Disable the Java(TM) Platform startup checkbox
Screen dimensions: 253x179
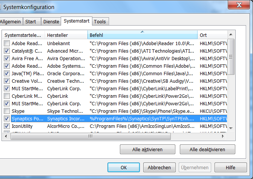tap(7, 73)
